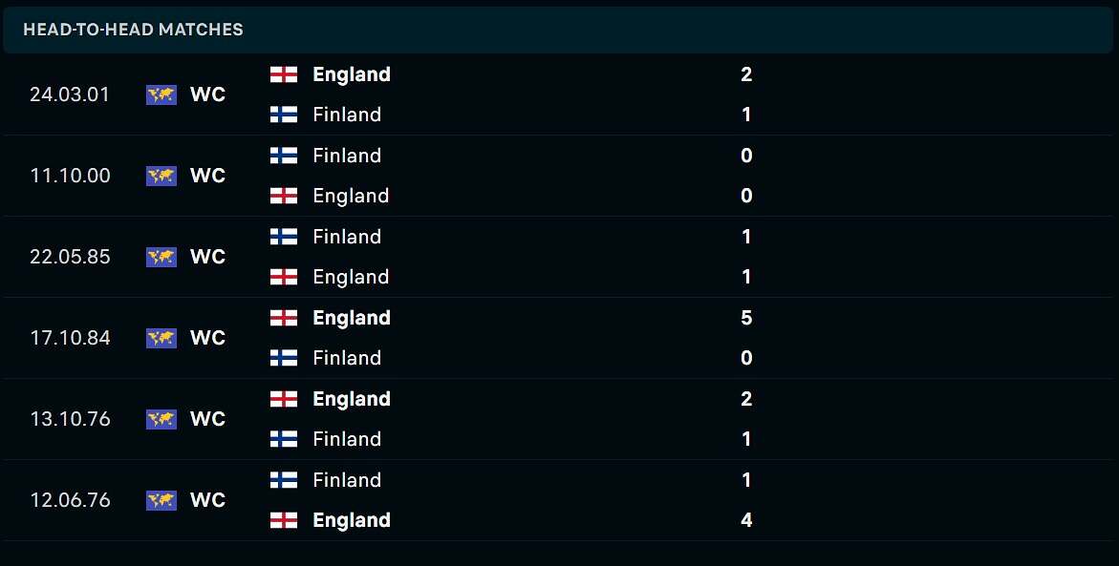Click the England flag in the 17.10.84 match
Screen dimensions: 1119x566
pyautogui.click(x=284, y=318)
